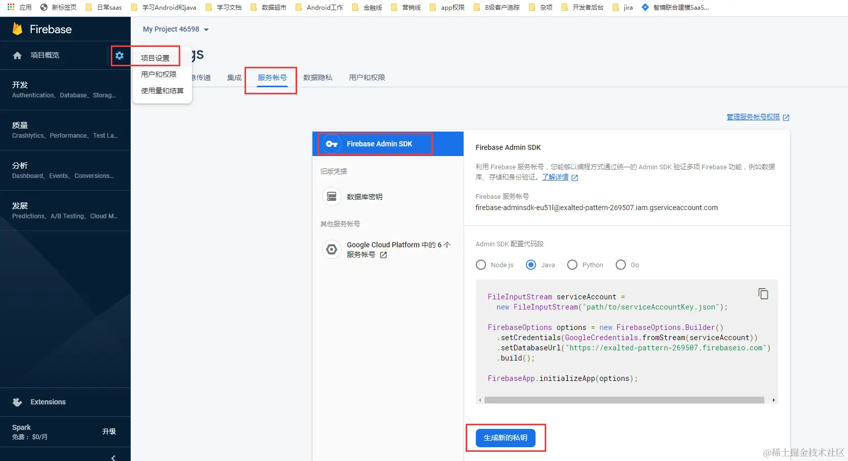Open the 学习Android和java bookmark folder
The width and height of the screenshot is (848, 461).
click(163, 7)
